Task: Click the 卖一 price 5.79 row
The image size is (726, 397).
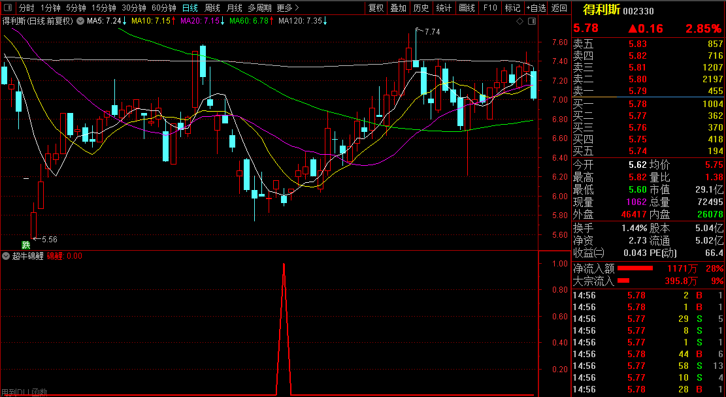Action: [x=637, y=91]
